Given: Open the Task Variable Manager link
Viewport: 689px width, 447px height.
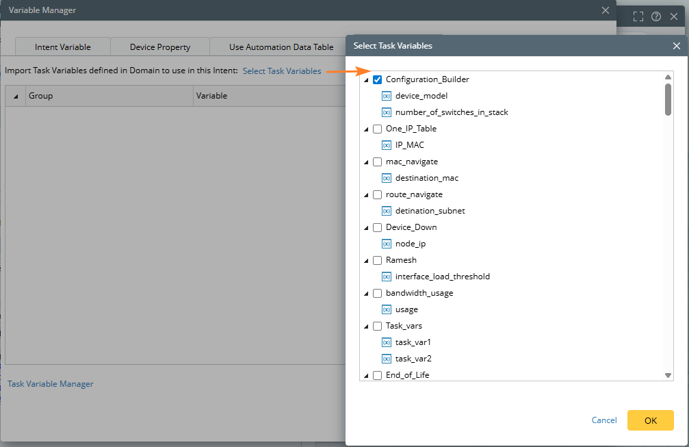Looking at the screenshot, I should (51, 384).
